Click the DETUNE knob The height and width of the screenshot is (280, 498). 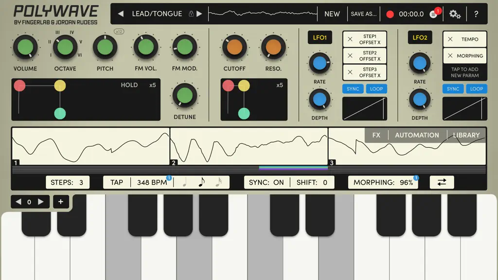click(184, 96)
